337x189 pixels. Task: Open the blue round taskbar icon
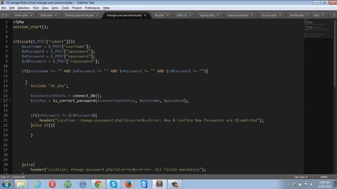[83, 184]
